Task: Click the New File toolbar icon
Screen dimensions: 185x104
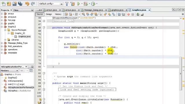Action: [x=3, y=4]
